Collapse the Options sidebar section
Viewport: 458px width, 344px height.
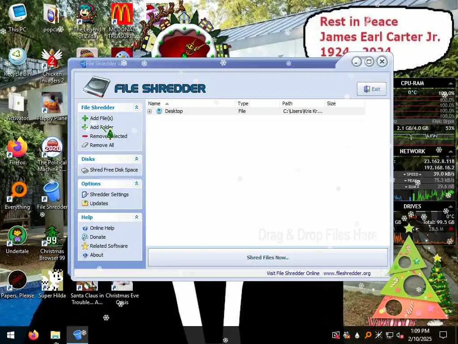click(x=136, y=183)
